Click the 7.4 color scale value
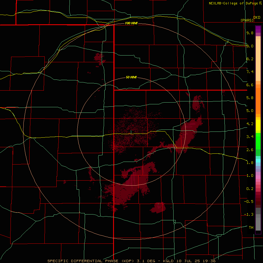The image size is (263, 263). coord(250,72)
